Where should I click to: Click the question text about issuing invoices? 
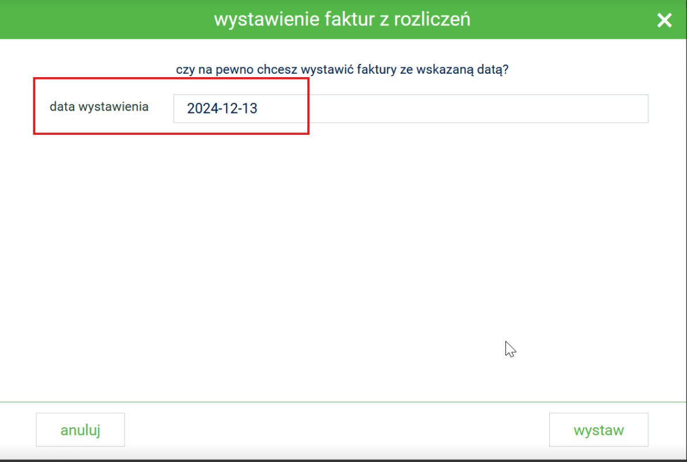(x=342, y=70)
